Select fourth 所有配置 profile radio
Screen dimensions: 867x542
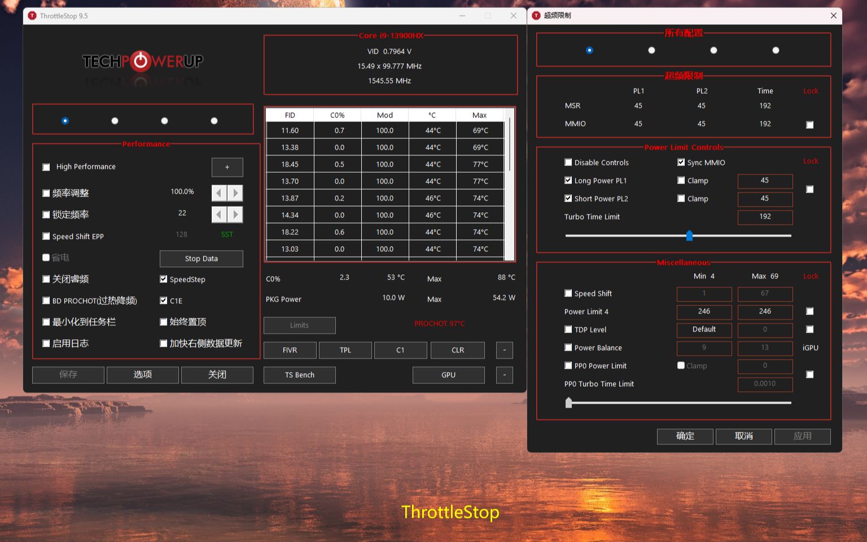[776, 50]
